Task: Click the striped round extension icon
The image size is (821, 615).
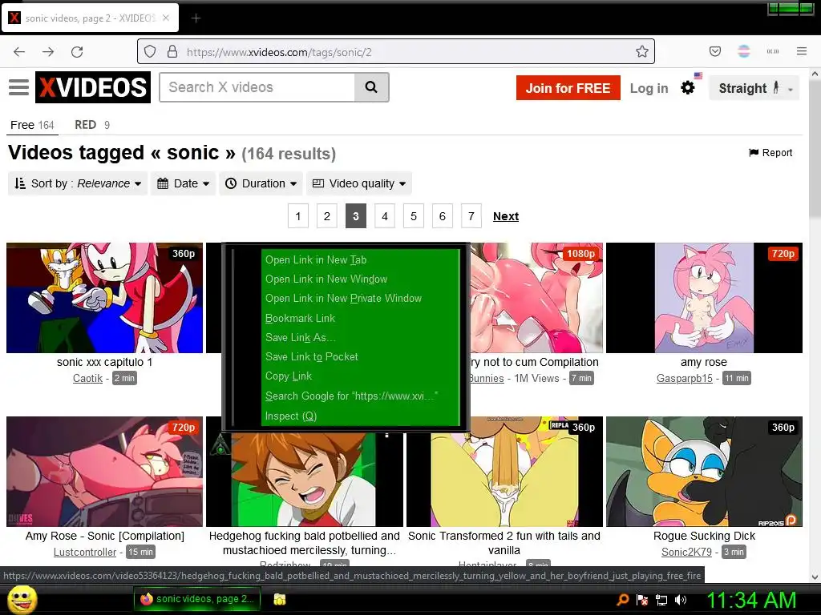Action: point(743,51)
